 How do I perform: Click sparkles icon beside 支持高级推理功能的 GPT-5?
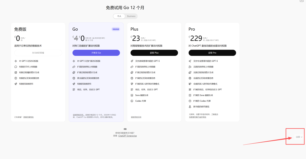click(x=132, y=61)
